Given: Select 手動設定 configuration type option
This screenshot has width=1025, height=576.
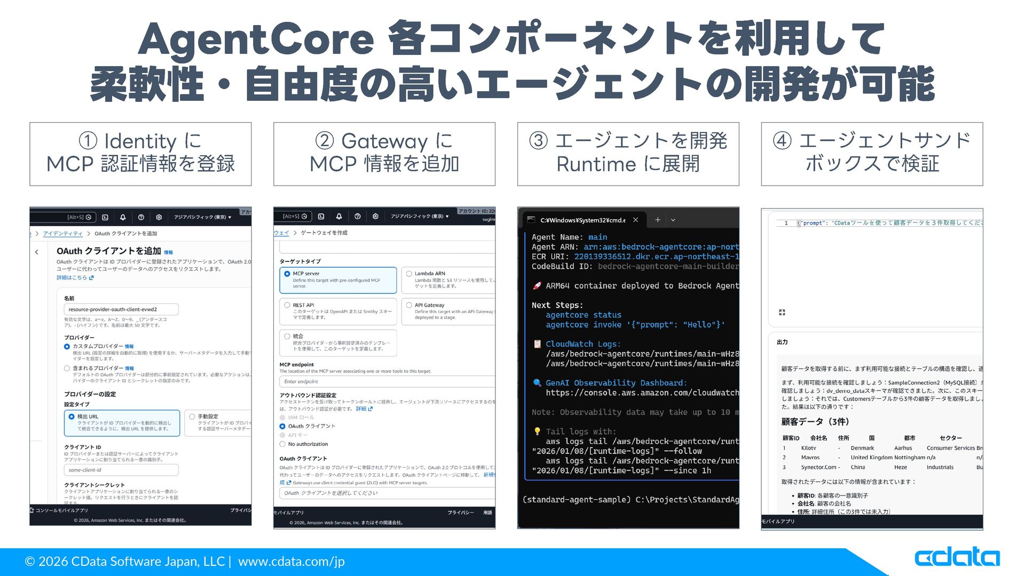Looking at the screenshot, I should (x=192, y=417).
